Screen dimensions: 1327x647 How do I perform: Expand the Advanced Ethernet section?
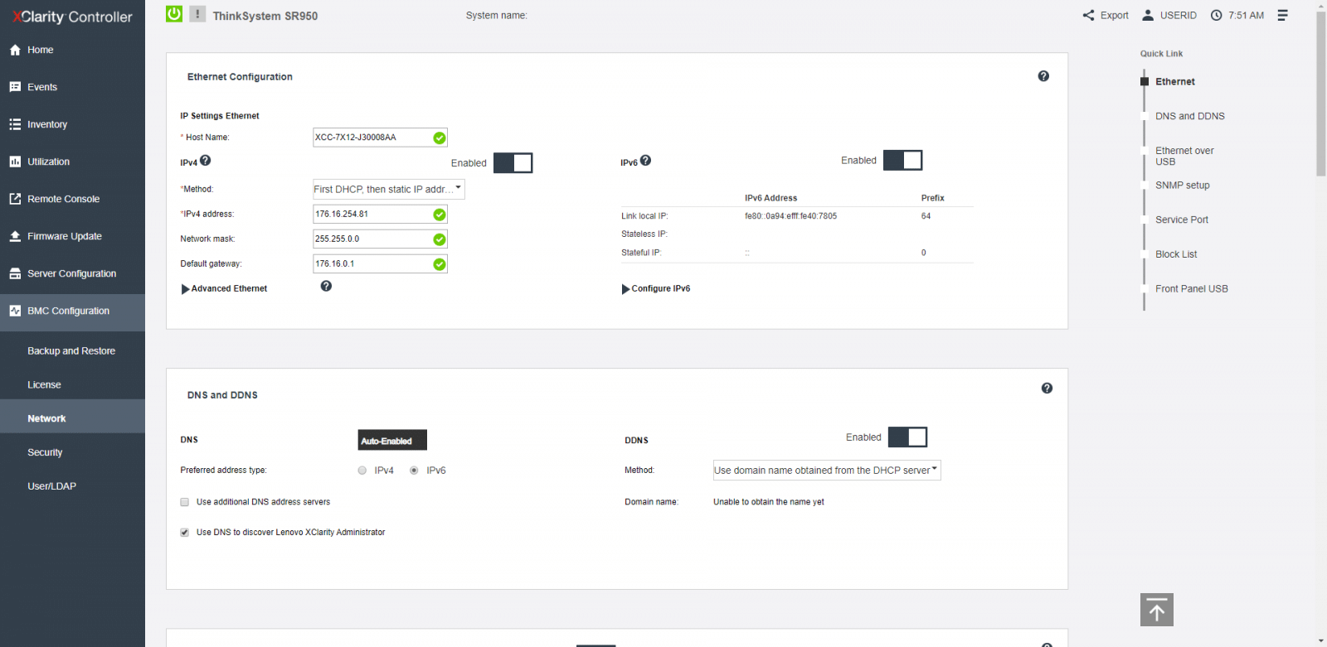224,289
